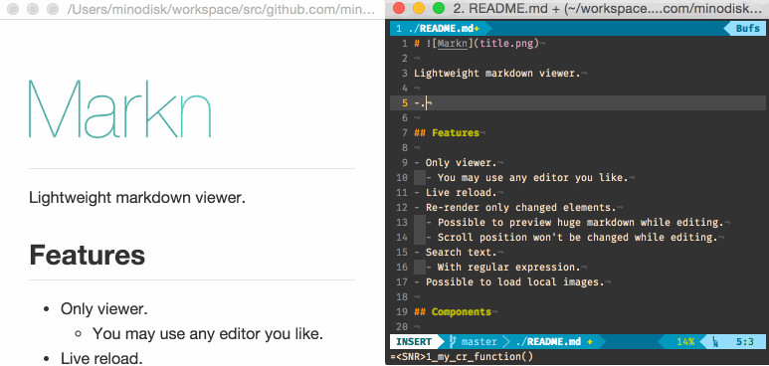Click the Bufs label in the tabline
The image size is (769, 366).
click(x=747, y=29)
